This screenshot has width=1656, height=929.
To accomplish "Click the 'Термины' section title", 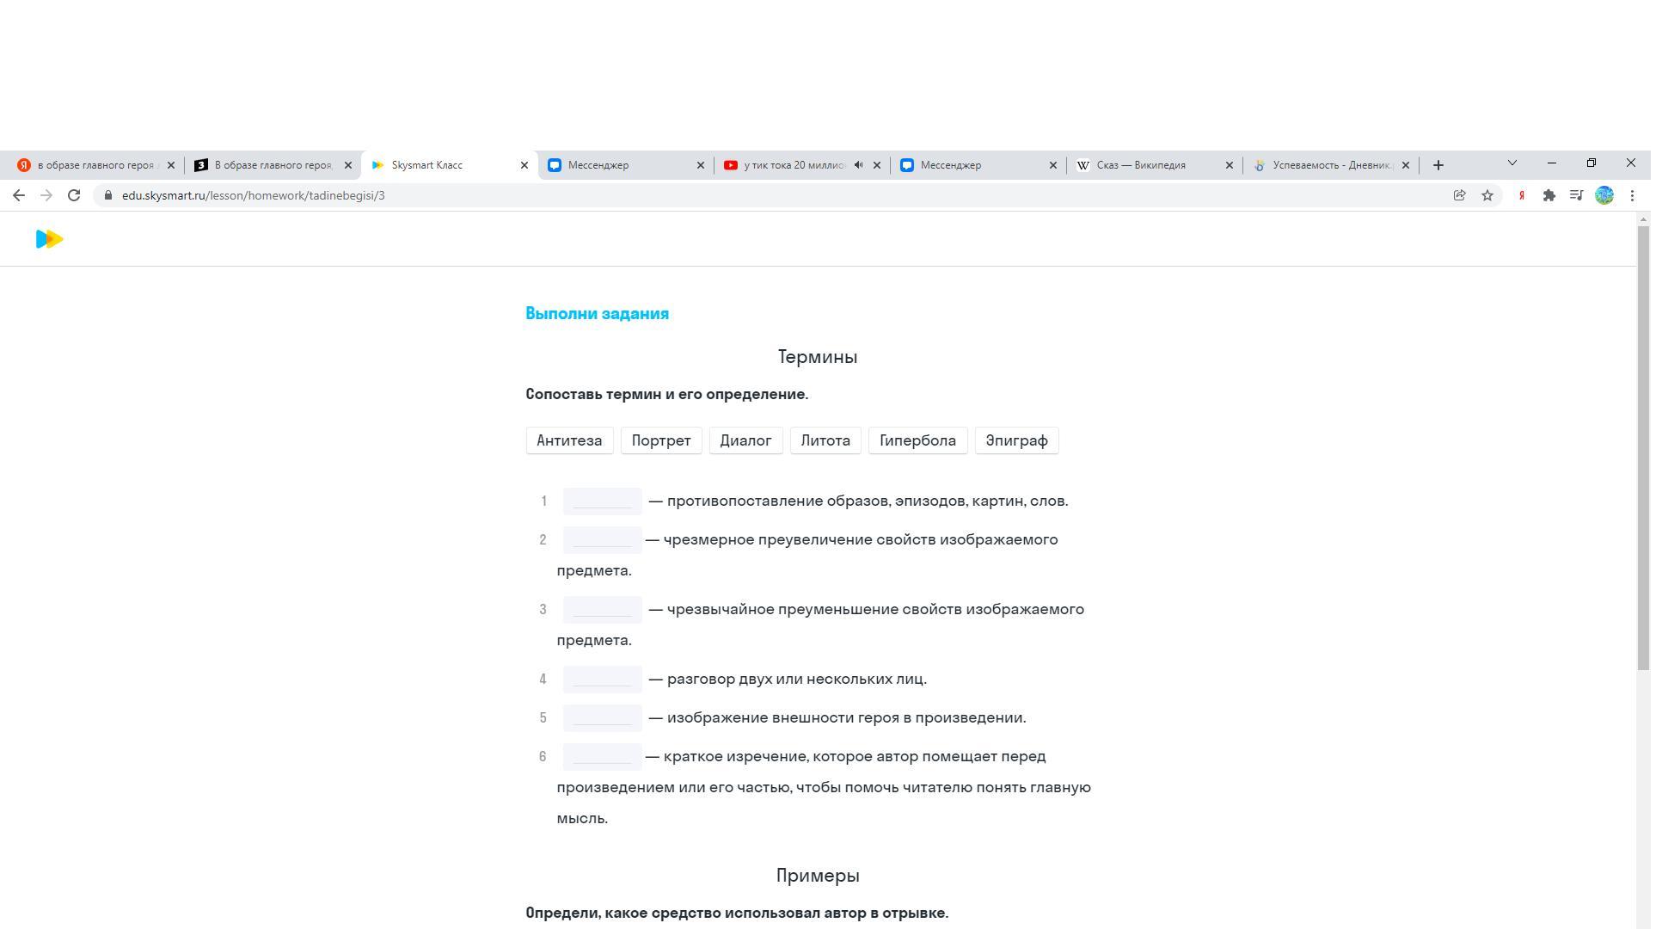I will [x=817, y=357].
